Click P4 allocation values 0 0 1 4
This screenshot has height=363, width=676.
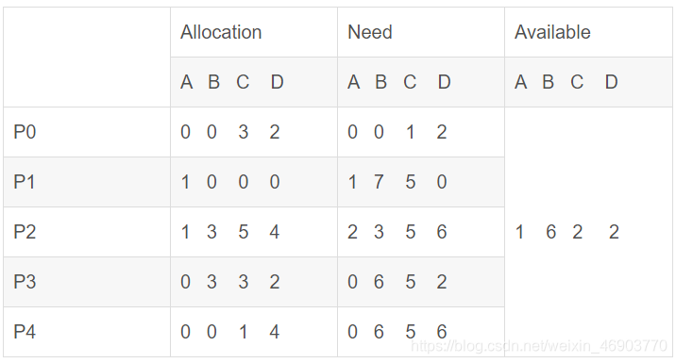230,332
